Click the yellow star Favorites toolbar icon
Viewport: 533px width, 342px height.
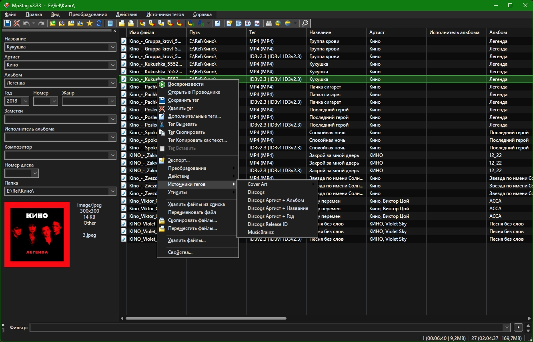click(x=89, y=23)
